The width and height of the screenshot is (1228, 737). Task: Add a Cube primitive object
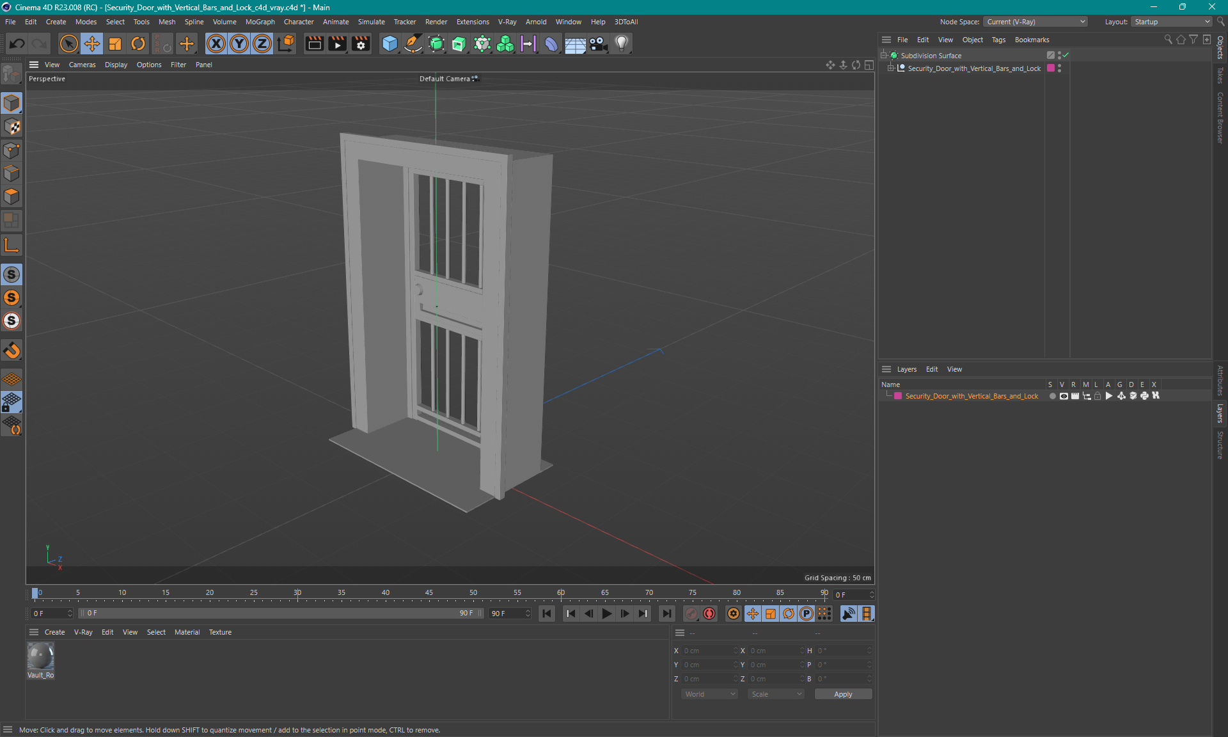point(390,44)
